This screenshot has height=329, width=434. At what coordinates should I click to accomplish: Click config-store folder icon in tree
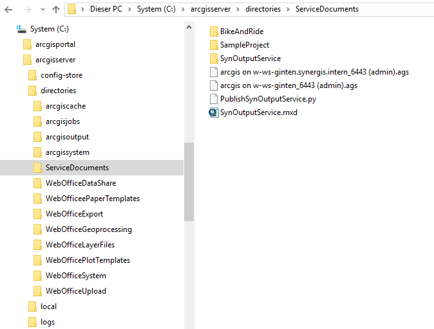[32, 75]
